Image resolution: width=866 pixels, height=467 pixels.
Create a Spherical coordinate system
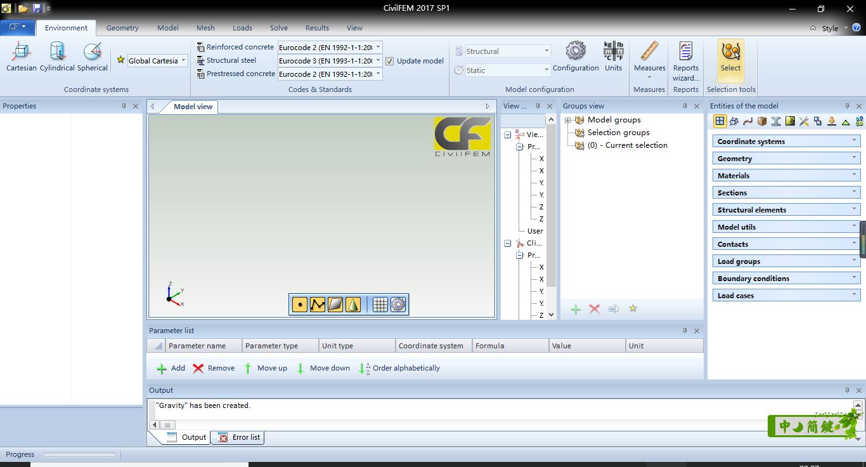pos(93,56)
